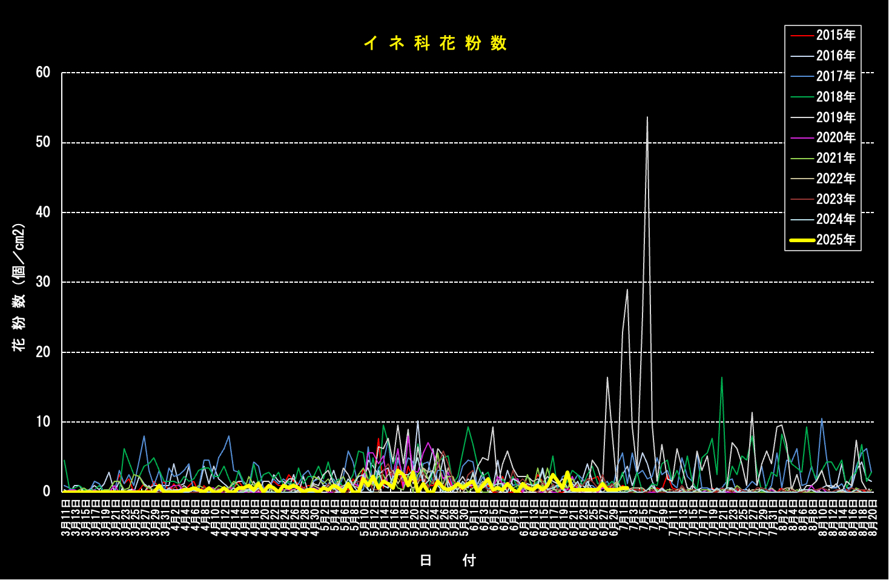
Task: Click the green line sample beside 2018年
Action: pyautogui.click(x=802, y=97)
